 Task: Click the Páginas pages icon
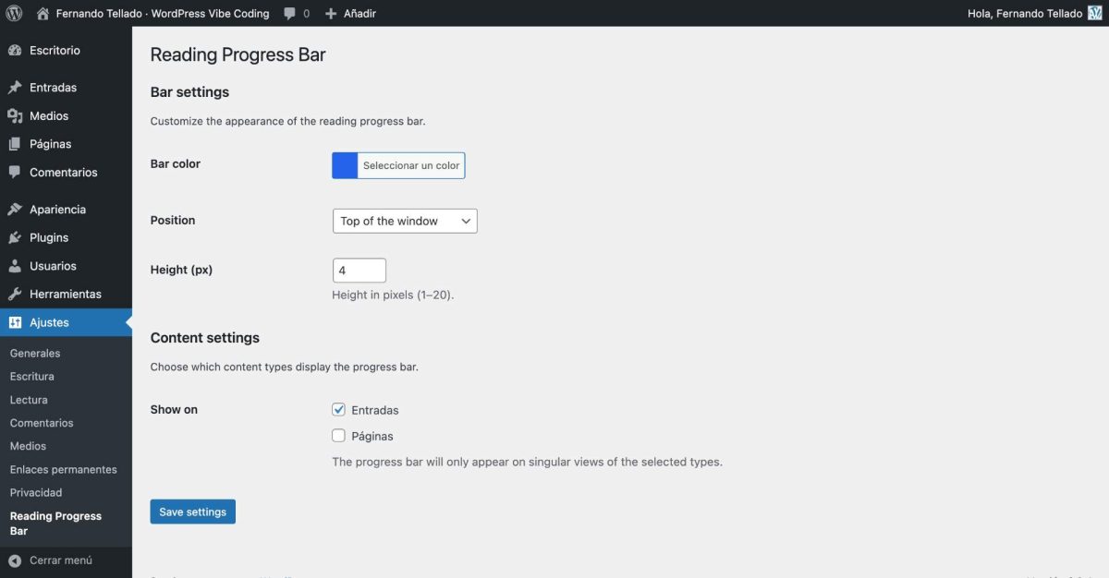click(x=16, y=143)
